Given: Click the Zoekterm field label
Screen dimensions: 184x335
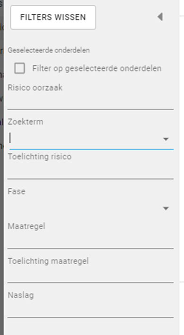Looking at the screenshot, I should (26, 122).
